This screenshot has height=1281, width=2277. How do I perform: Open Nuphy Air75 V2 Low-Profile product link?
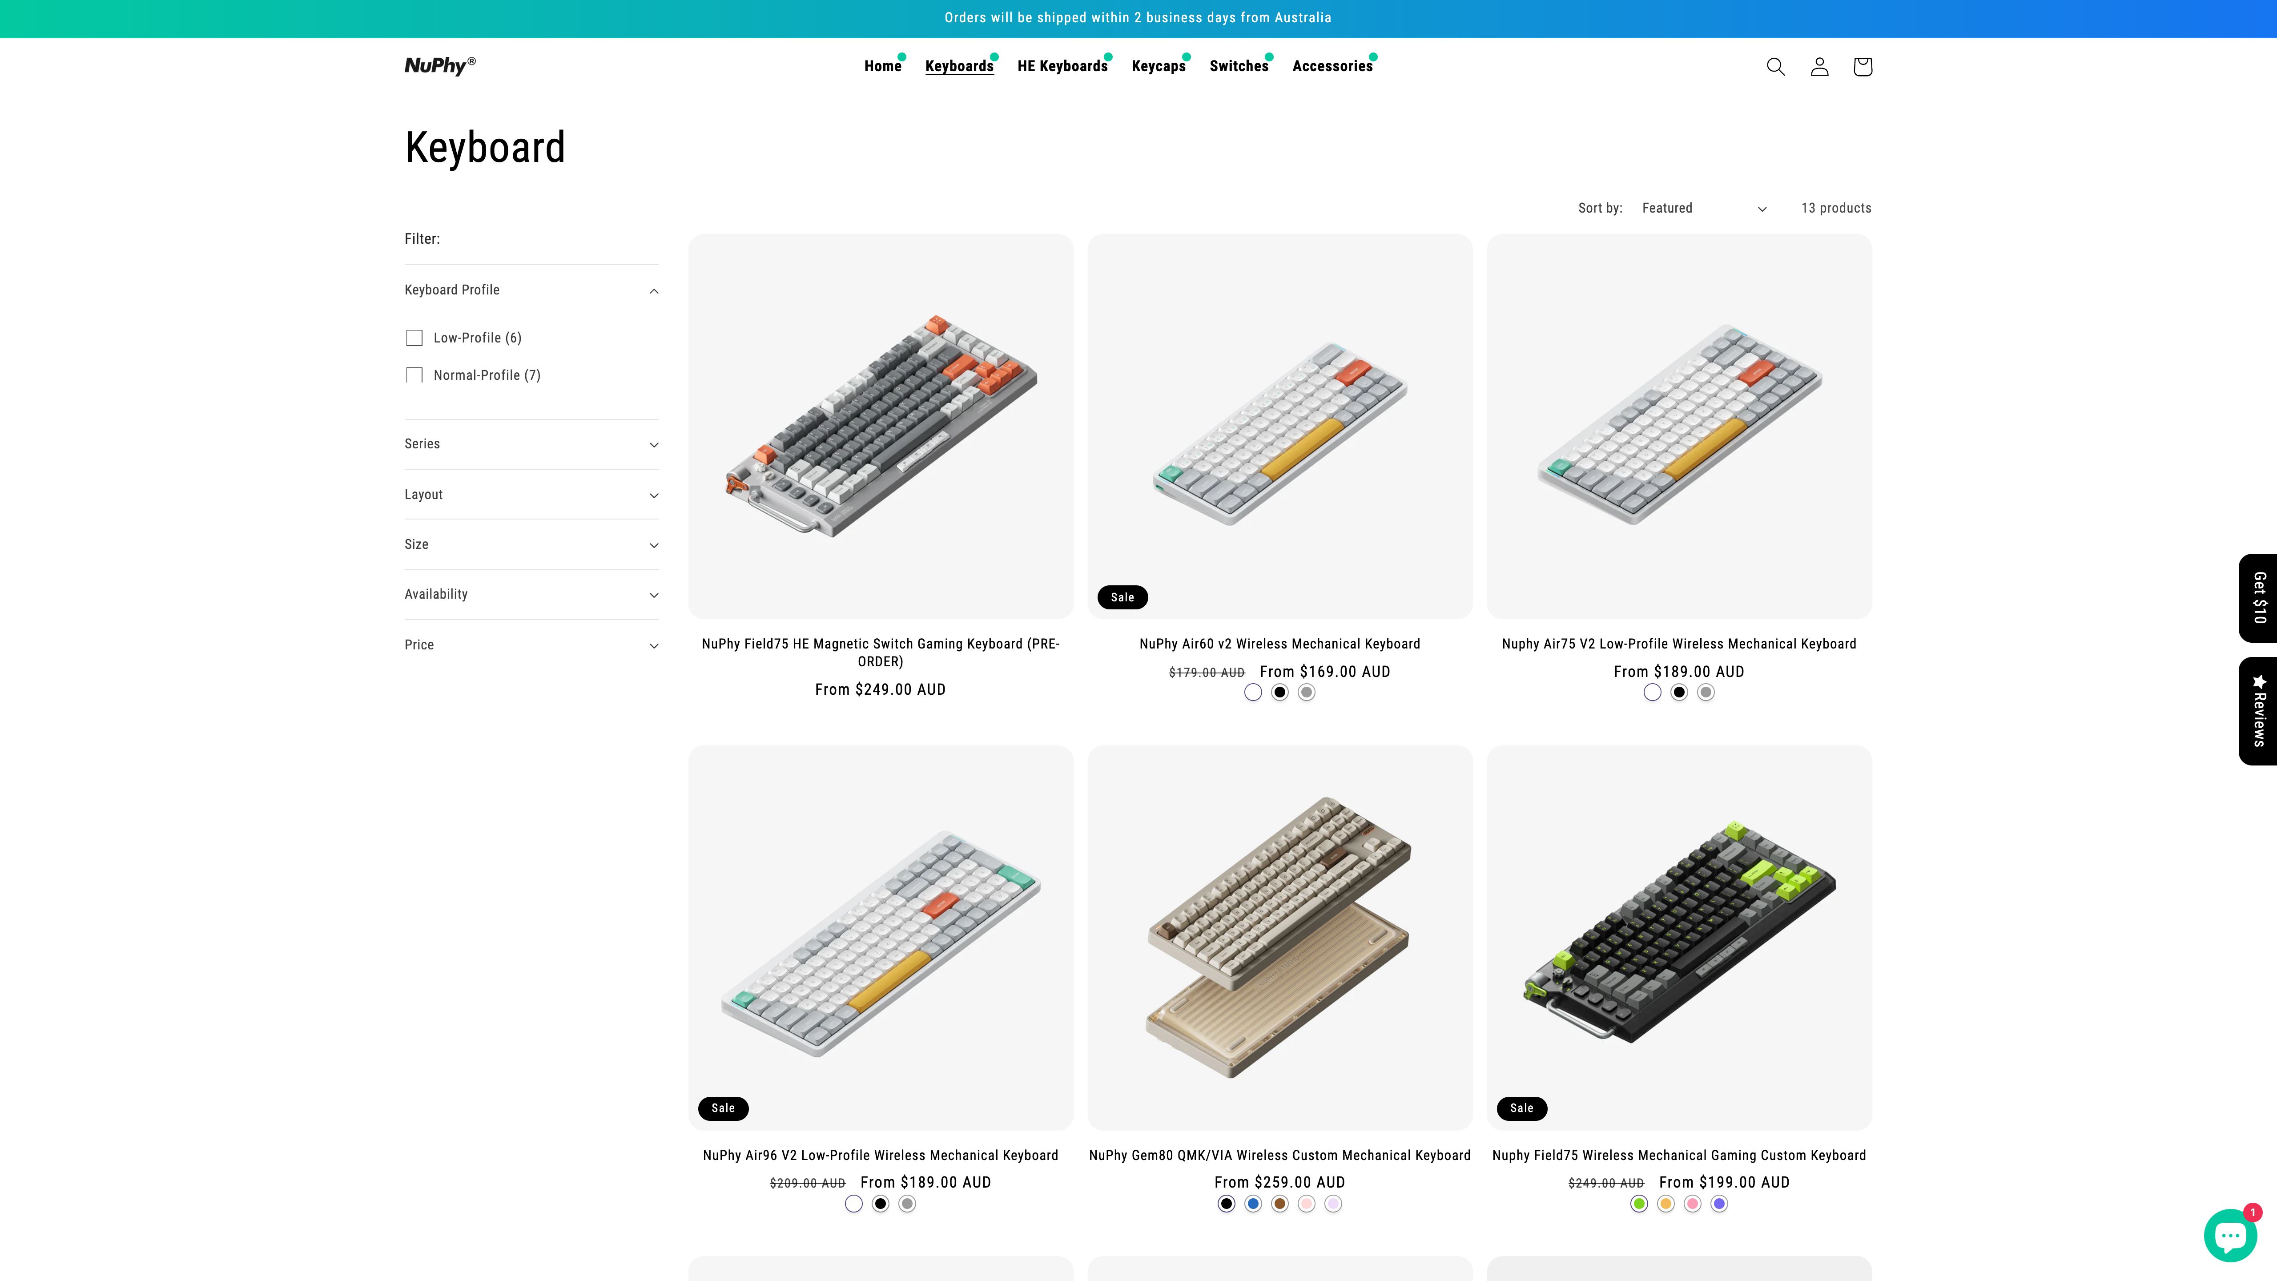[x=1678, y=644]
